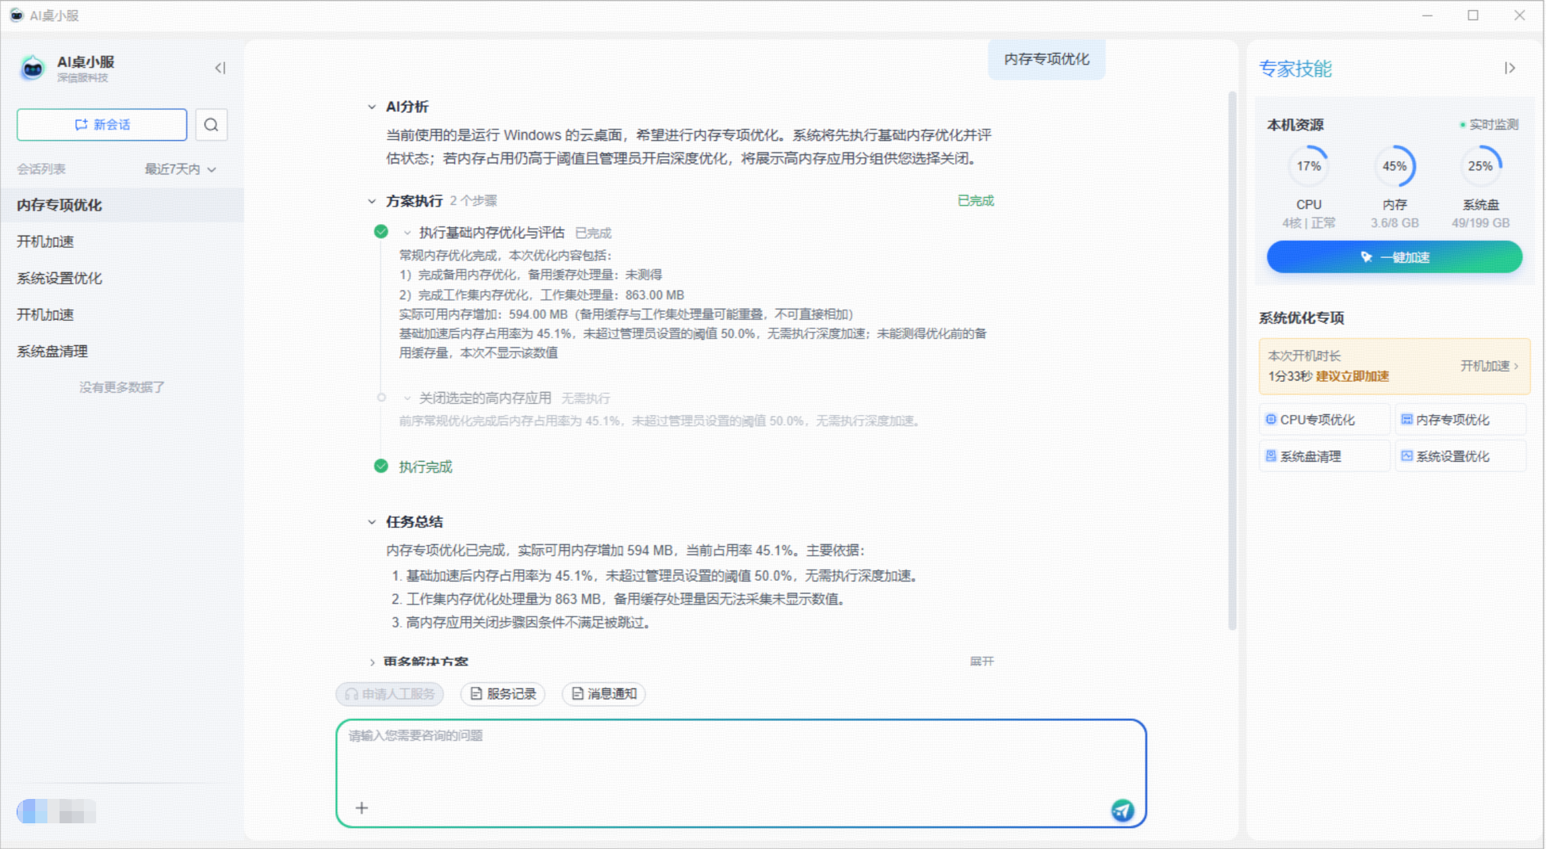Click 展开 to show more solutions
Viewport: 1546px width, 849px height.
981,661
